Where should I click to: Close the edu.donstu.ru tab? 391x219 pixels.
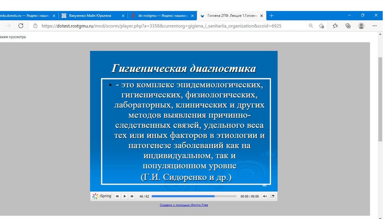54,16
